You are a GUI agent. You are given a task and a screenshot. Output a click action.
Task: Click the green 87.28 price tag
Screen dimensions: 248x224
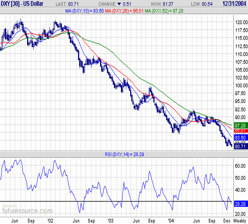click(x=241, y=126)
